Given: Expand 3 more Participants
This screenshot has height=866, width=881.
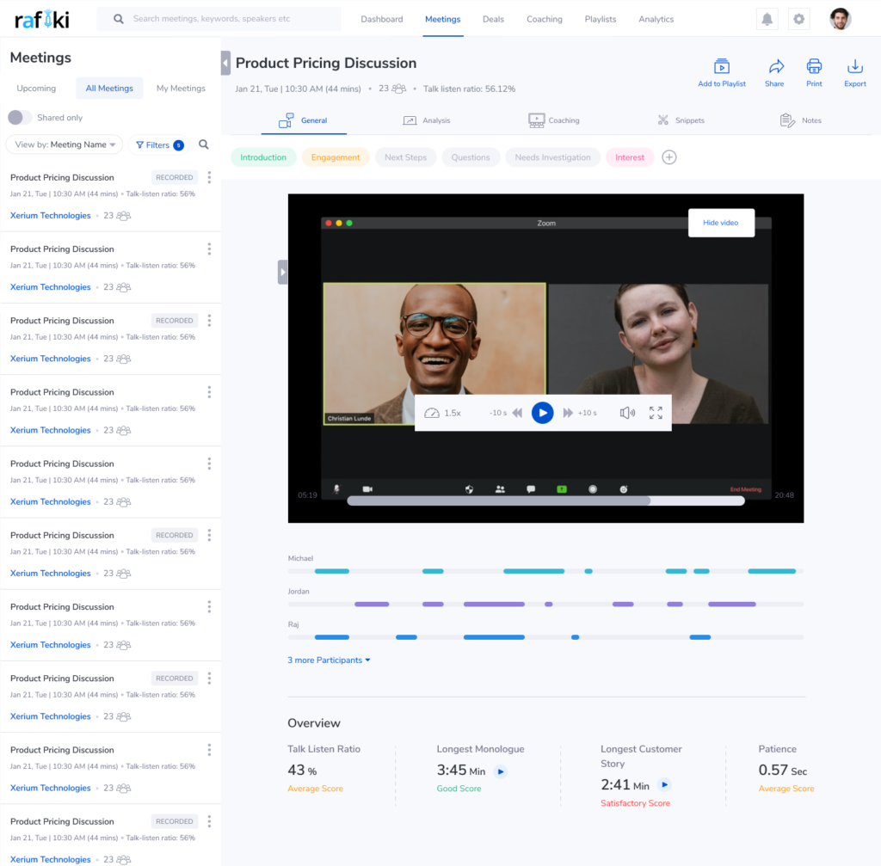Looking at the screenshot, I should point(329,660).
